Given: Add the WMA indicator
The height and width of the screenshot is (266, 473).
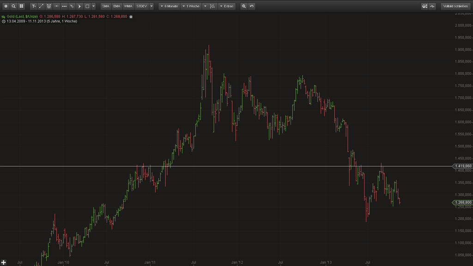Looking at the screenshot, I should pos(128,6).
